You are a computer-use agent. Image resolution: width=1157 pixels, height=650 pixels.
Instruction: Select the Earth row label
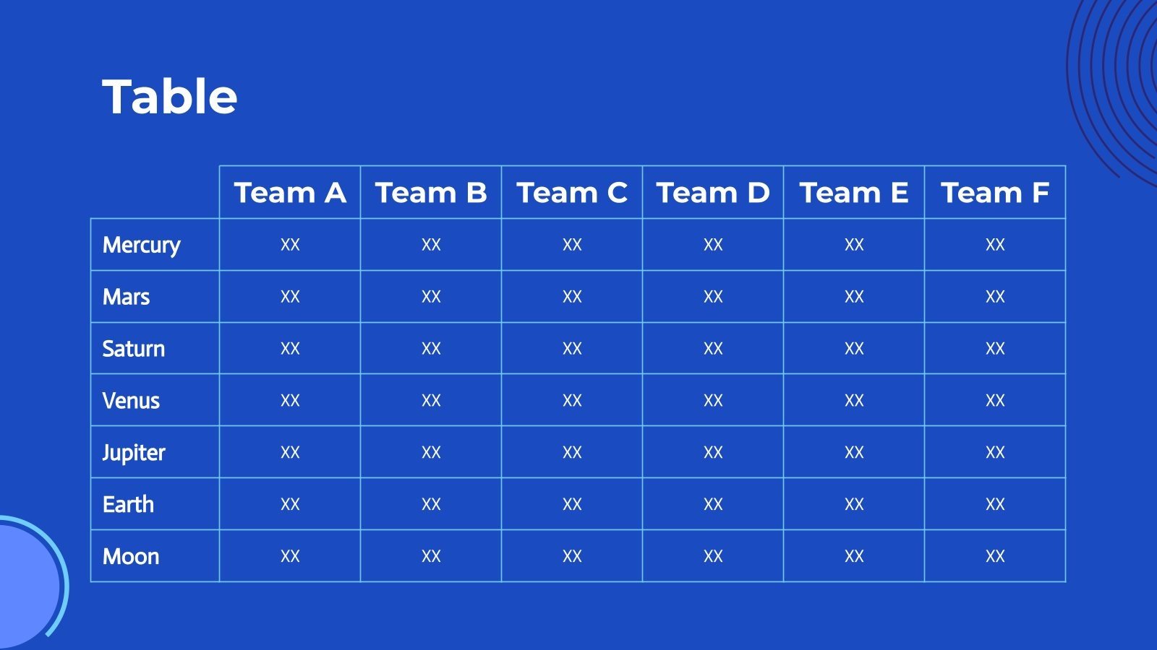point(129,504)
